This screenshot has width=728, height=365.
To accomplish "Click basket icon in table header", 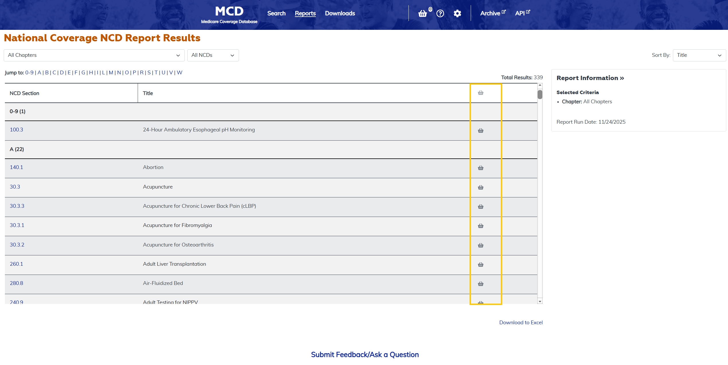I will [x=481, y=93].
